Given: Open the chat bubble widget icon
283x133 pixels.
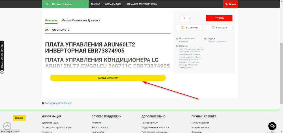Looking at the screenshot, I should pyautogui.click(x=272, y=126).
